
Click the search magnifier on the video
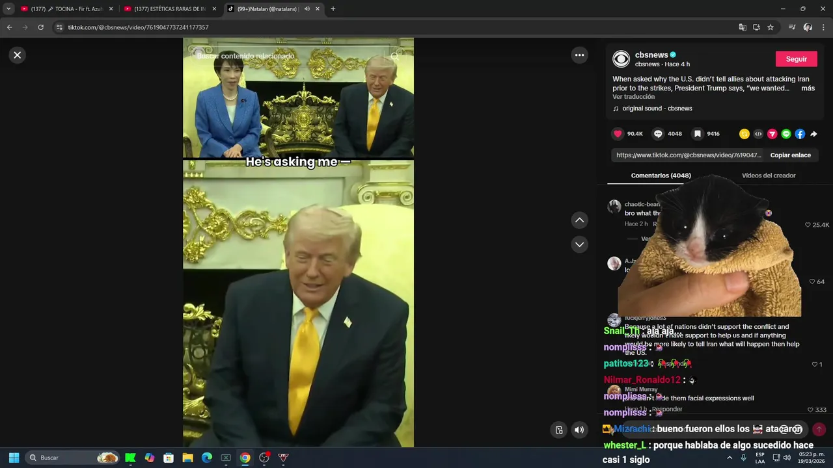pyautogui.click(x=395, y=57)
